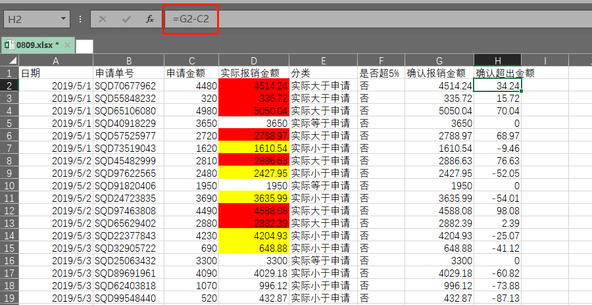Select column G header
Viewport: 592px width, 305px height.
click(x=439, y=60)
